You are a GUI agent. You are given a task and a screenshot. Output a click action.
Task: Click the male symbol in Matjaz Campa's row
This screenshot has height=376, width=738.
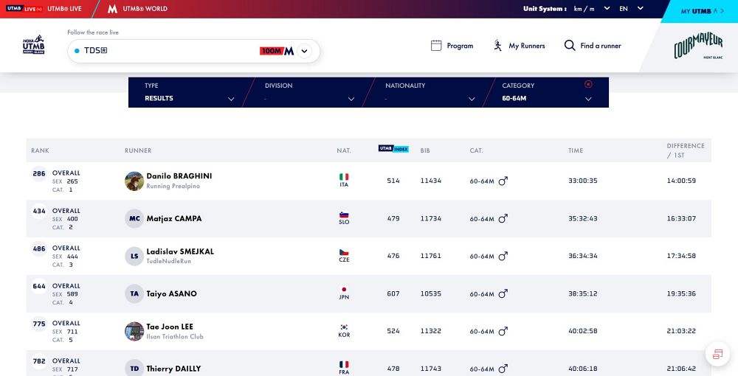pyautogui.click(x=503, y=219)
